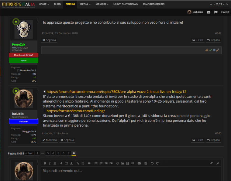Image resolution: width=231 pixels, height=181 pixels.
Task: Insert media with the film icon
Action: 128,163
